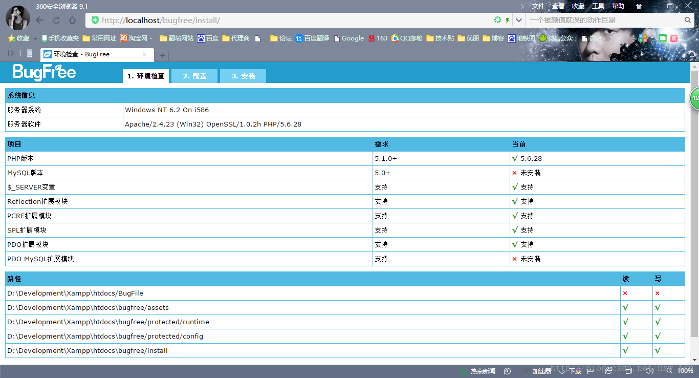This screenshot has height=378, width=699.
Task: Select the 2. 配置 step tab
Action: click(194, 76)
